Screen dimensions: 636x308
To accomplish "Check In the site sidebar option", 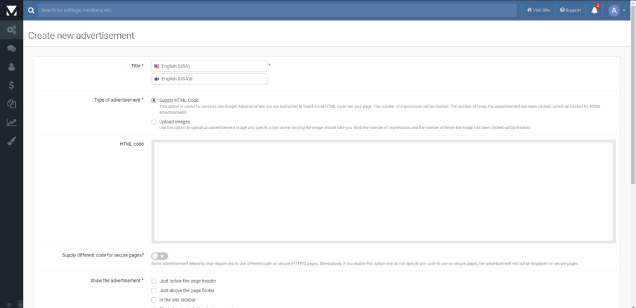I will (x=154, y=300).
